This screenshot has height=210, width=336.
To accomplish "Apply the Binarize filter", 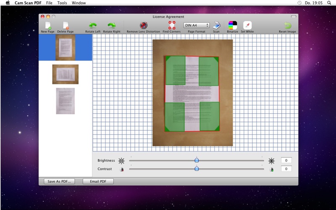I will [233, 25].
